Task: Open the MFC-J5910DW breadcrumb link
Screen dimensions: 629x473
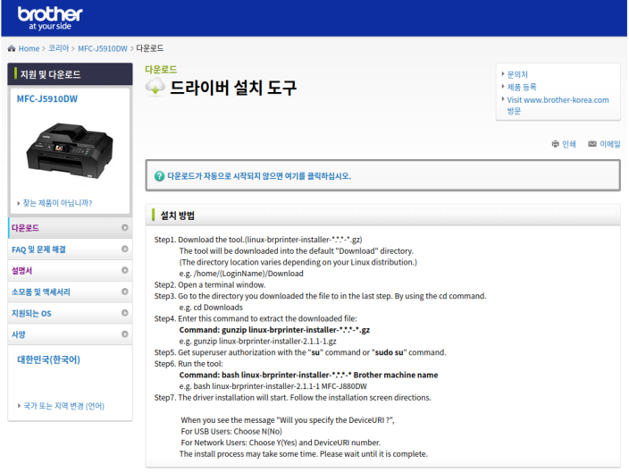Action: (102, 48)
